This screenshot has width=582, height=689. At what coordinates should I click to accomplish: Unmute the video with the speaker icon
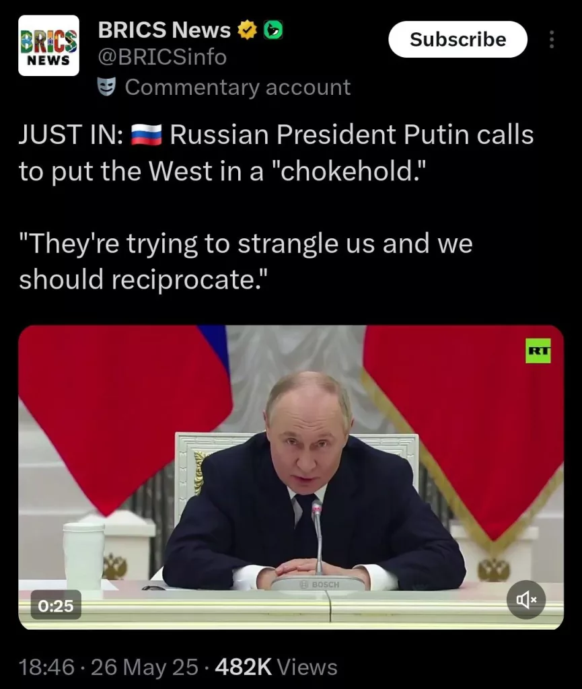pos(525,600)
